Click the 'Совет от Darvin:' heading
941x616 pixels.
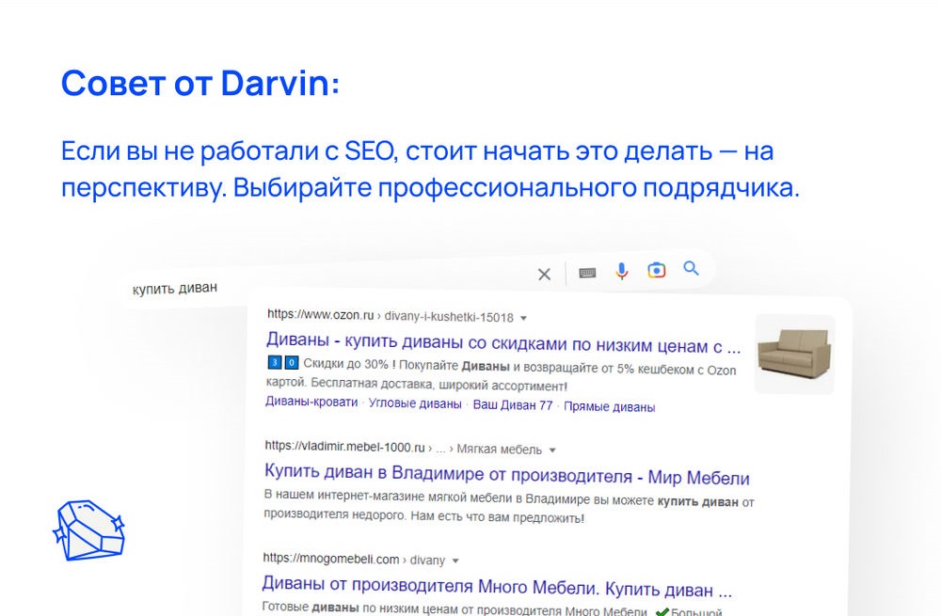click(x=200, y=83)
